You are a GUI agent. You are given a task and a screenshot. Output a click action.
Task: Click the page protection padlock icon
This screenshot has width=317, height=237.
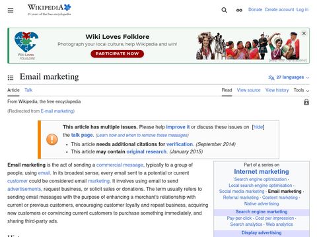pyautogui.click(x=306, y=102)
